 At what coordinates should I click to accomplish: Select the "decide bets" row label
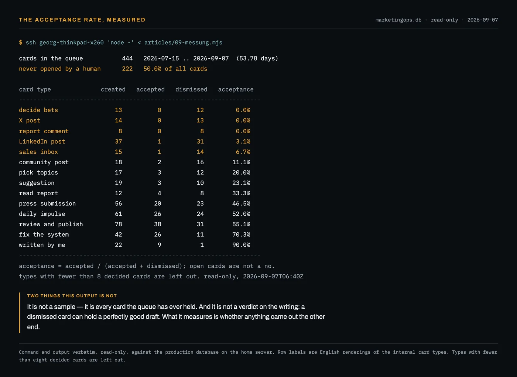38,110
